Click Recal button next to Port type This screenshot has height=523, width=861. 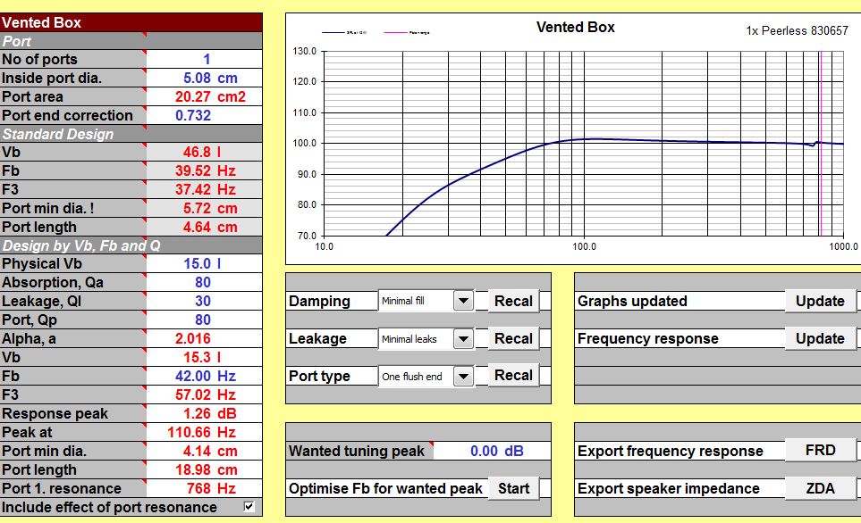click(513, 376)
